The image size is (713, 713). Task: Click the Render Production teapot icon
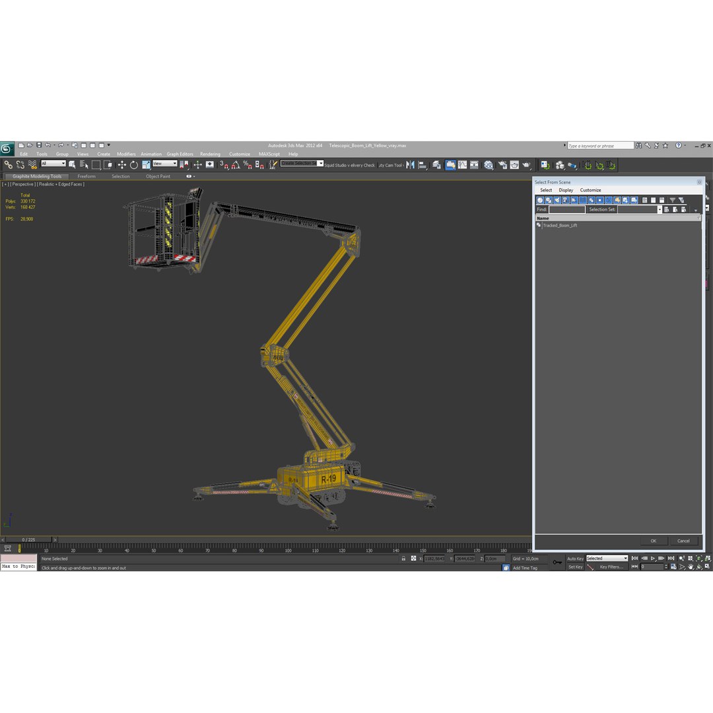(x=527, y=164)
